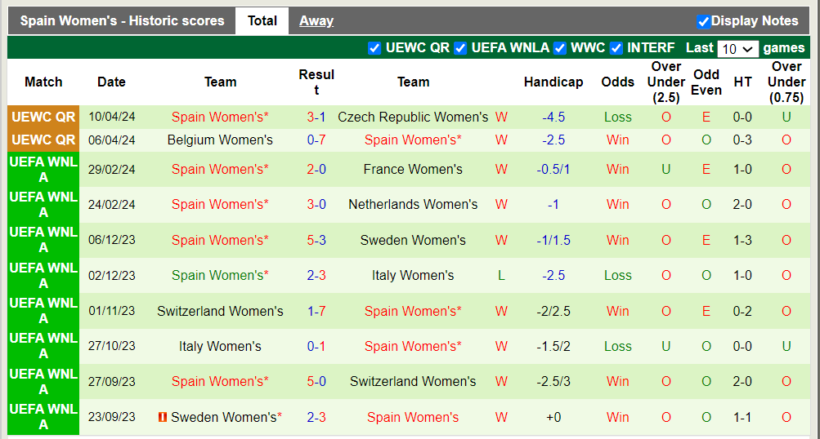Open the Last games count dropdown
The image size is (820, 439).
738,49
